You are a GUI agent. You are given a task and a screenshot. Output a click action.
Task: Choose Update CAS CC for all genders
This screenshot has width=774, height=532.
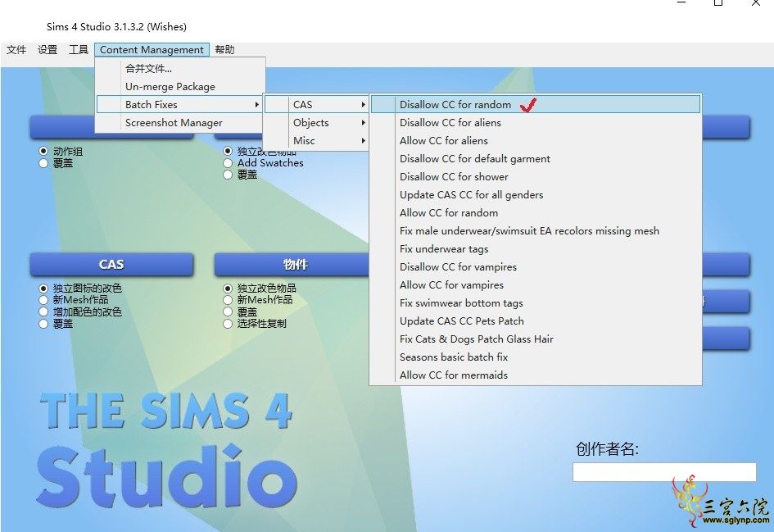(536, 194)
